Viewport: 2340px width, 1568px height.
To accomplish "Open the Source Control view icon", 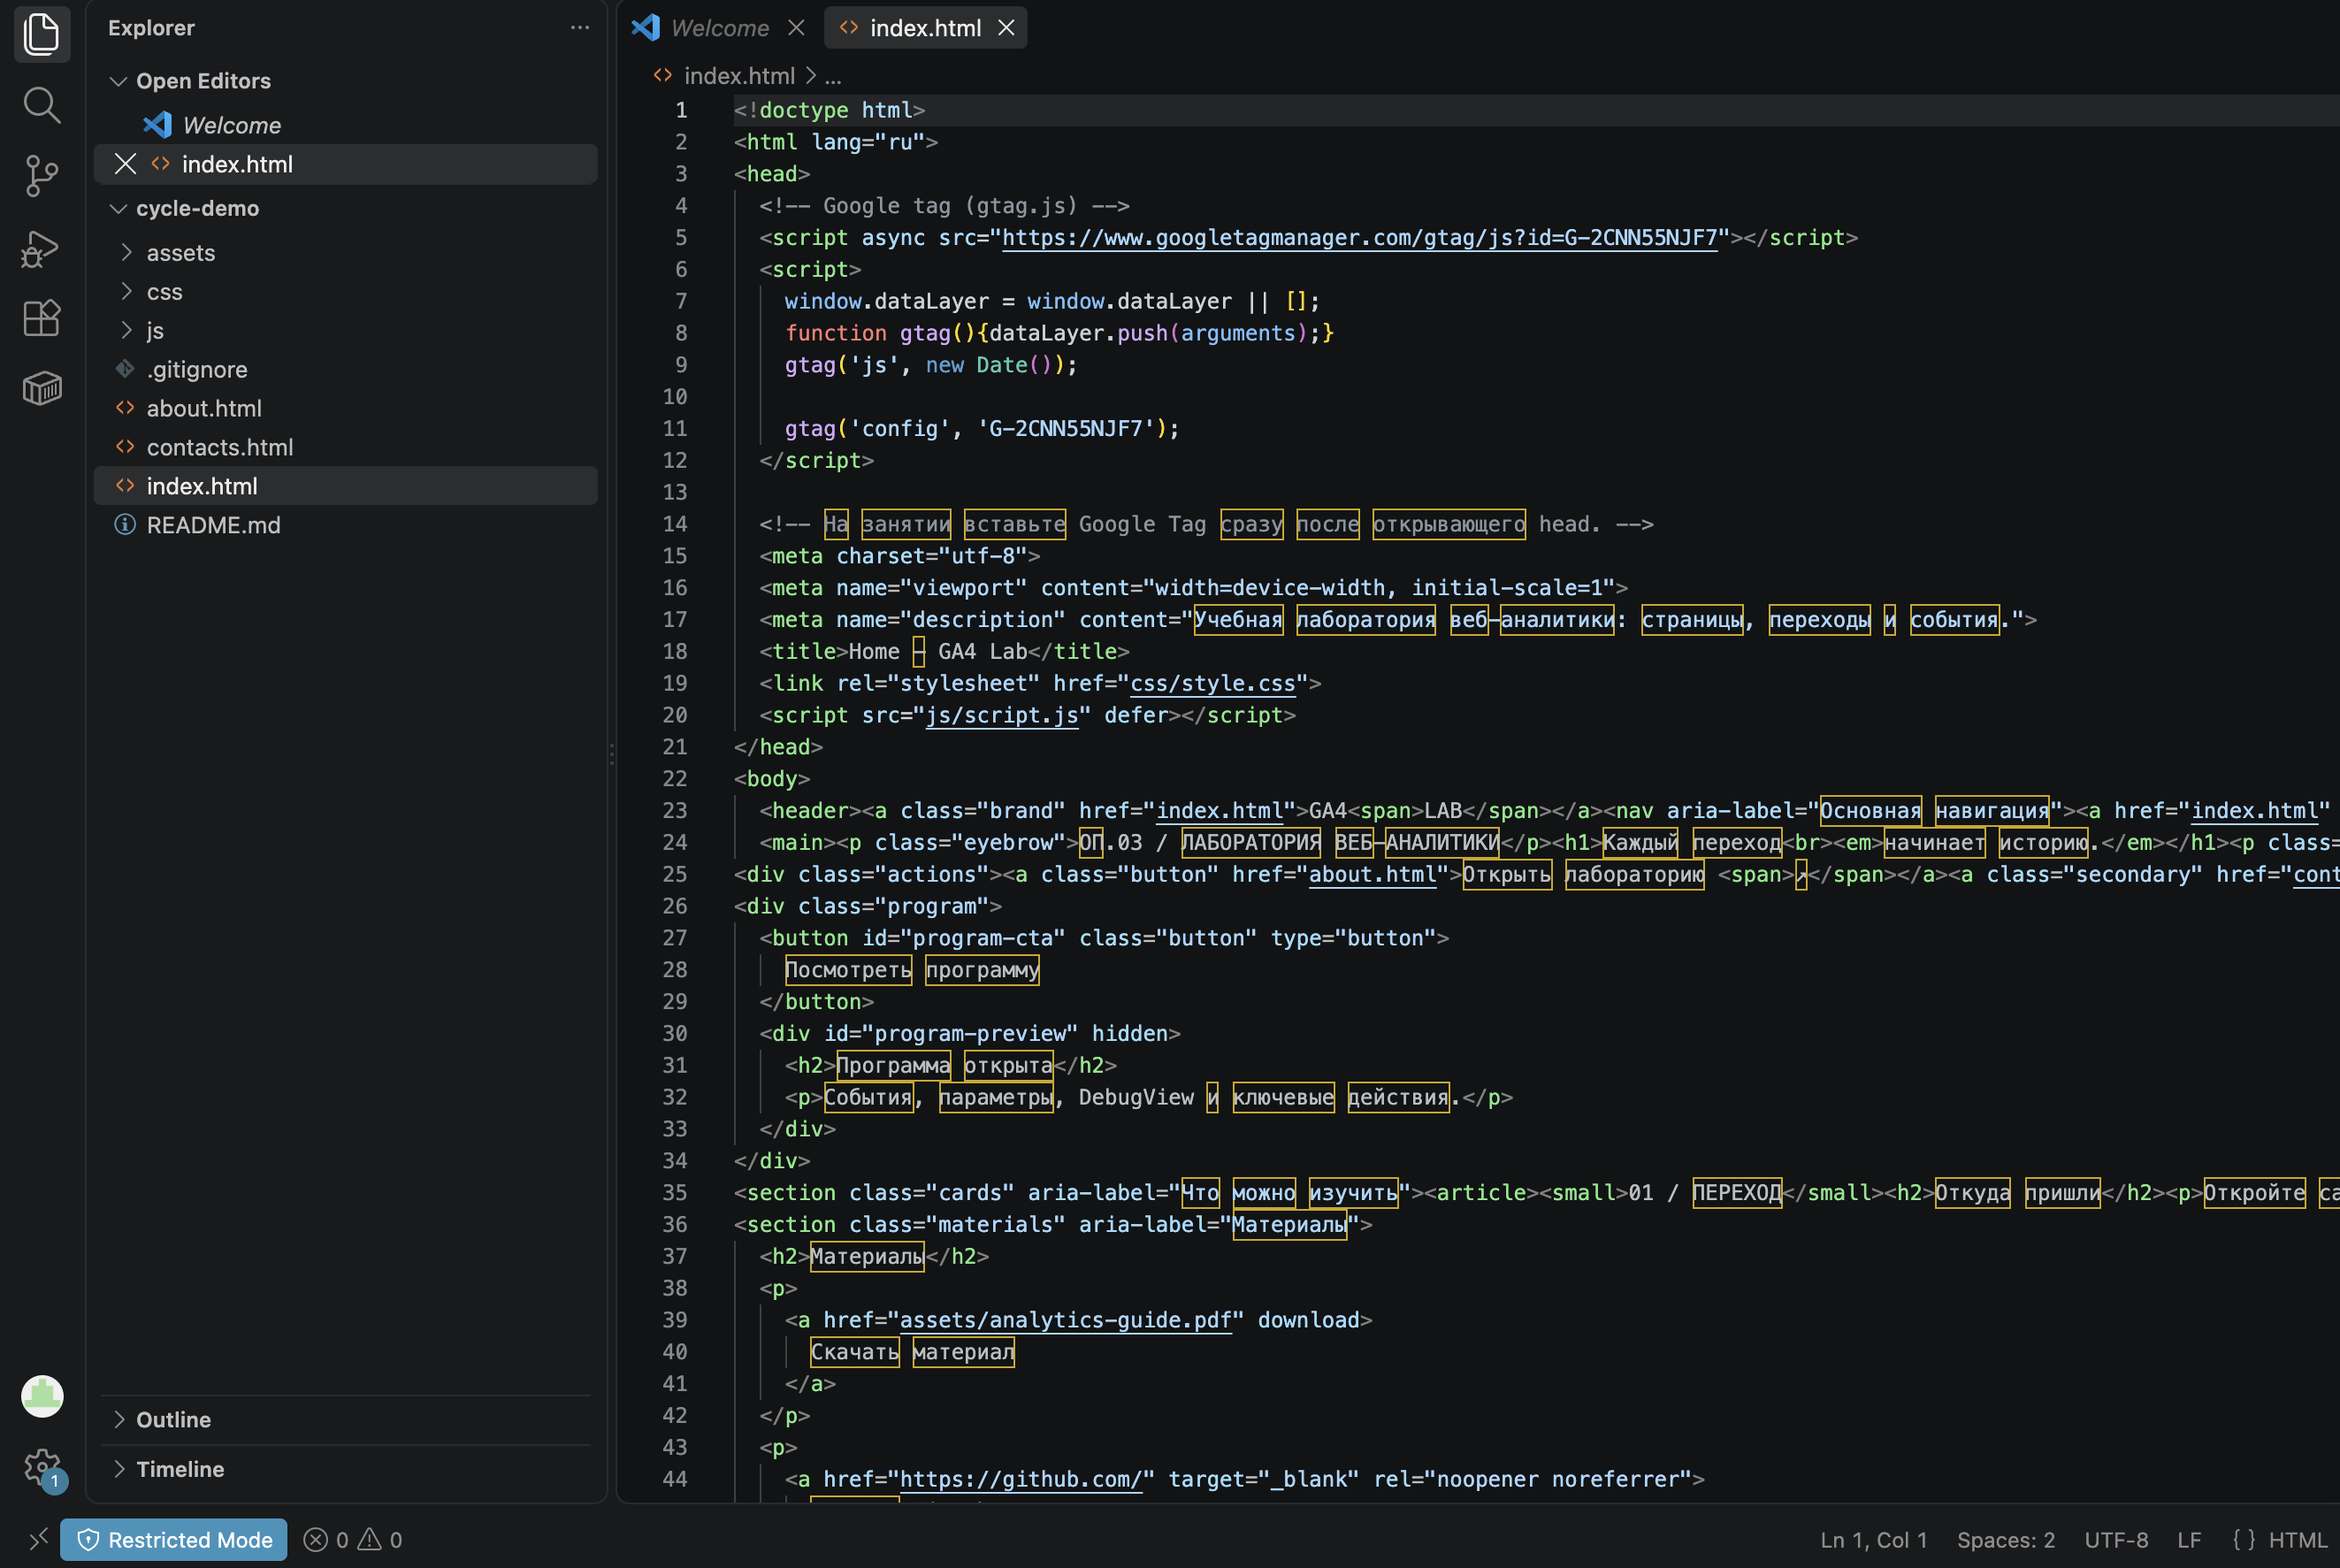I will [x=42, y=176].
